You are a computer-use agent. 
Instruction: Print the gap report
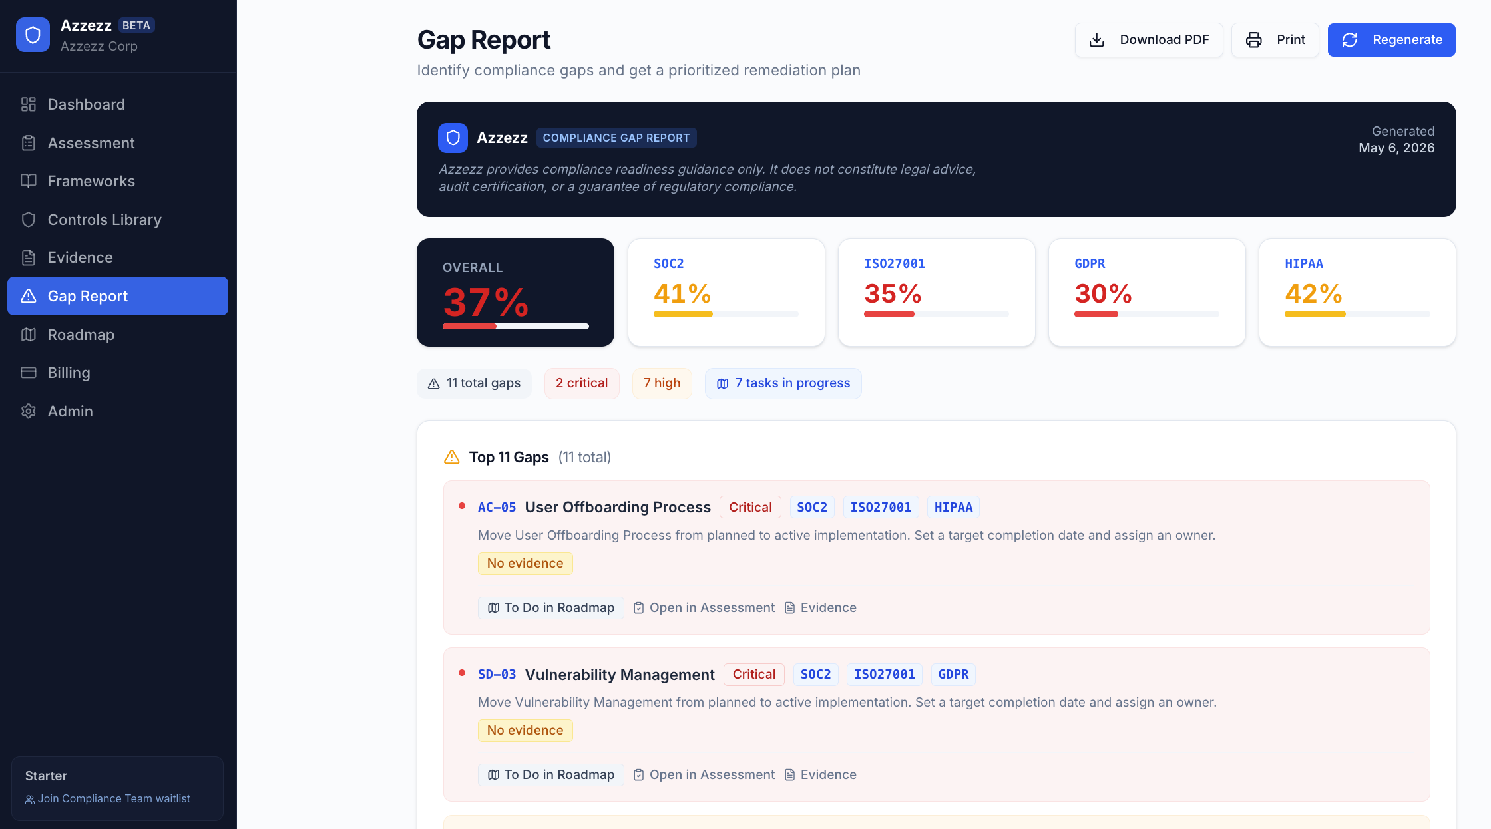1275,40
